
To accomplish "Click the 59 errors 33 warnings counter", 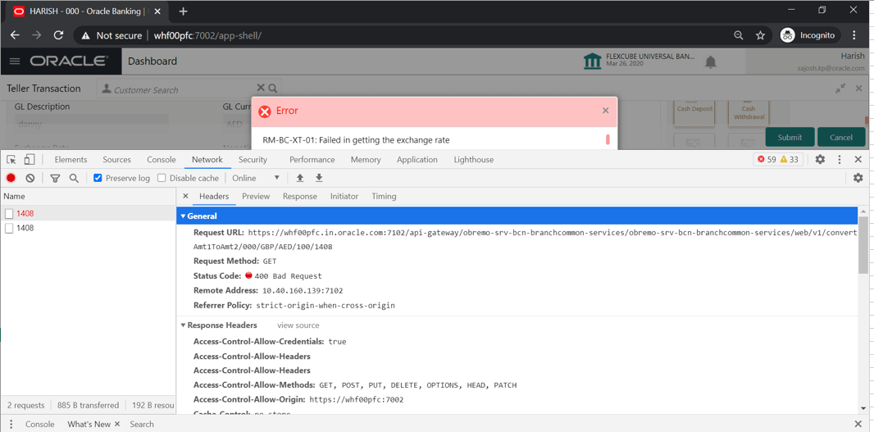I will tap(777, 159).
